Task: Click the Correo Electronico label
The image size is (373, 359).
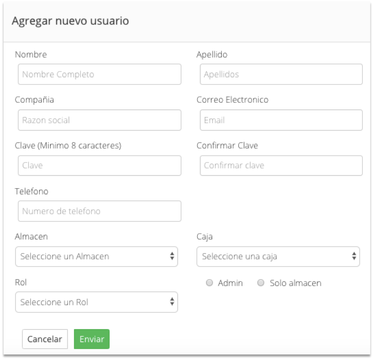Action: point(232,100)
